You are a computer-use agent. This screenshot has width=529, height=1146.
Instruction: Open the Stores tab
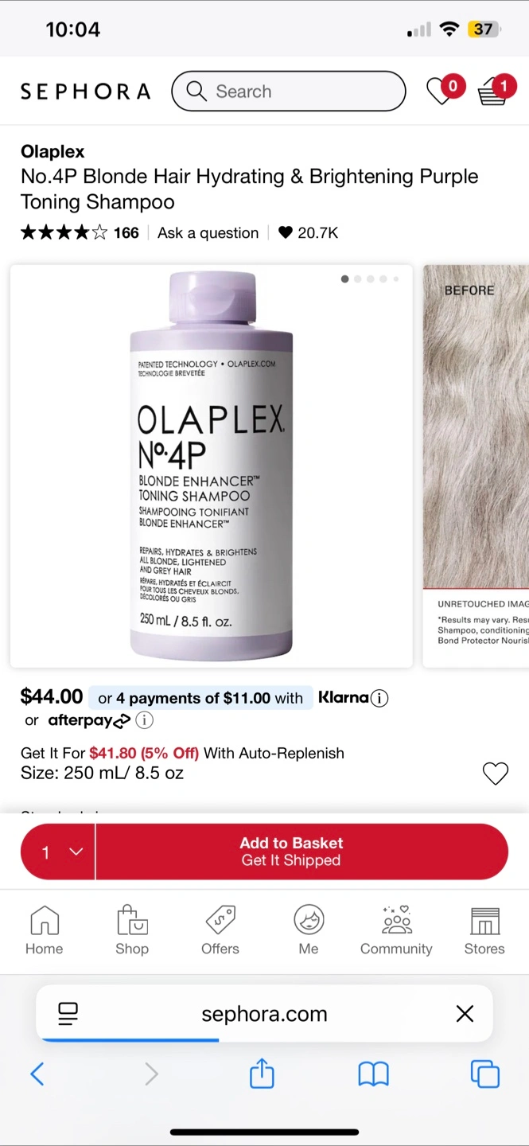484,930
